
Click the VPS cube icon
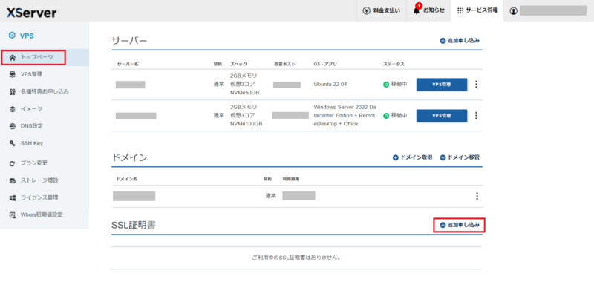12,36
